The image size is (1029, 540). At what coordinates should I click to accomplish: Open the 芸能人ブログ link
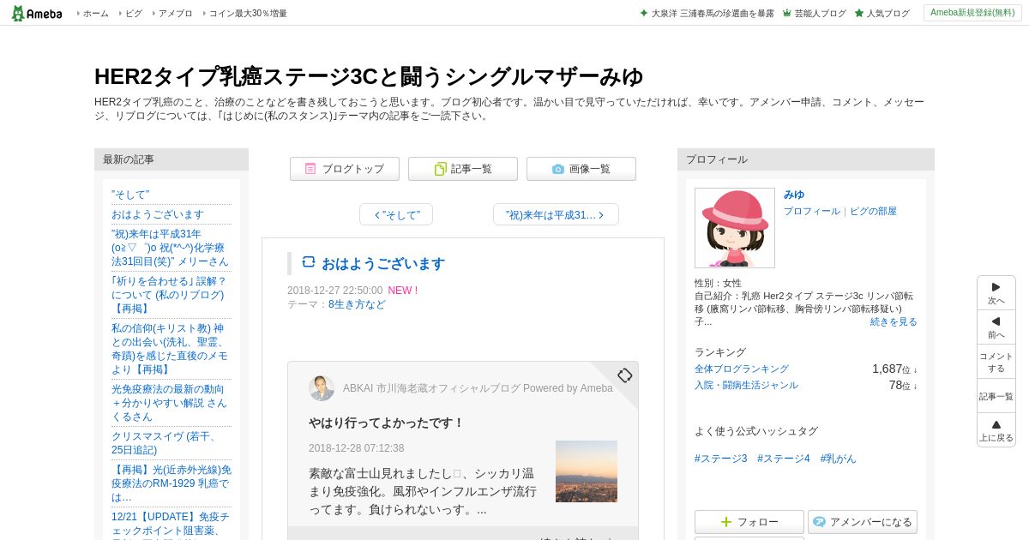click(820, 14)
